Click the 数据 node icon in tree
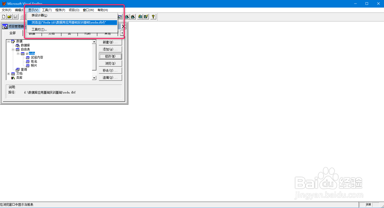This screenshot has width=384, height=208. click(13, 41)
